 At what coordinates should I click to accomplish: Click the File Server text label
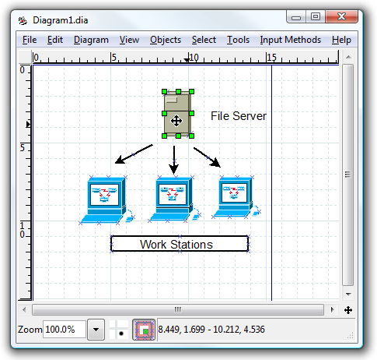[x=239, y=116]
